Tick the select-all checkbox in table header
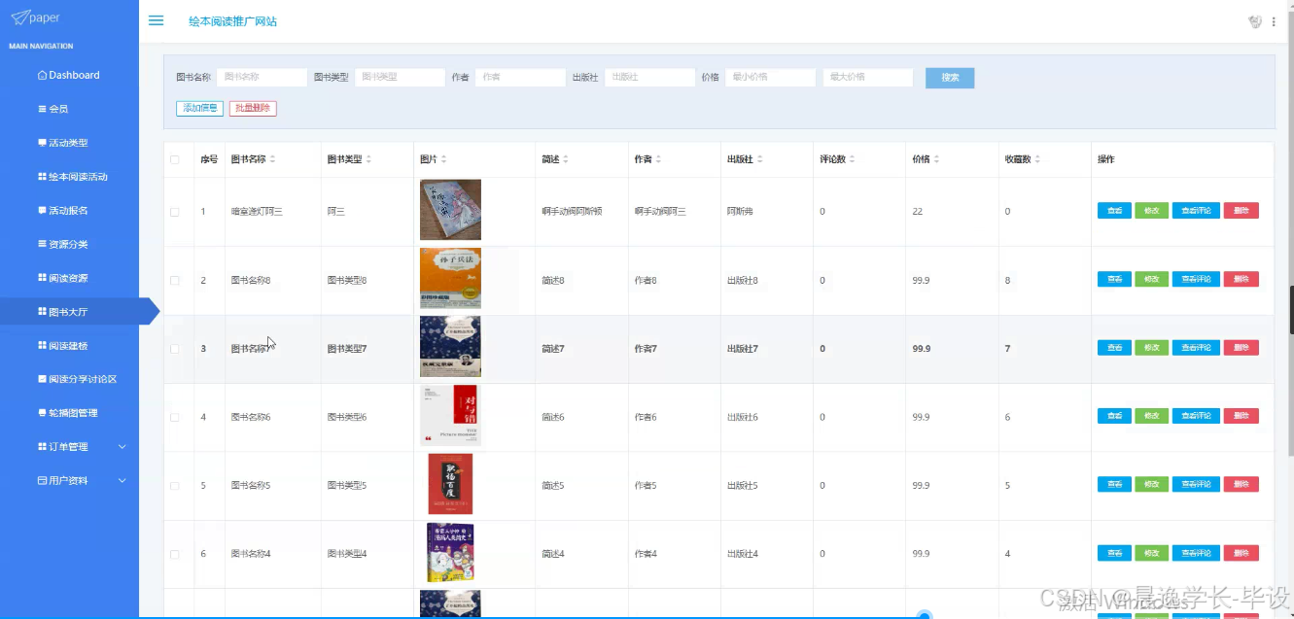1294x619 pixels. tap(175, 159)
